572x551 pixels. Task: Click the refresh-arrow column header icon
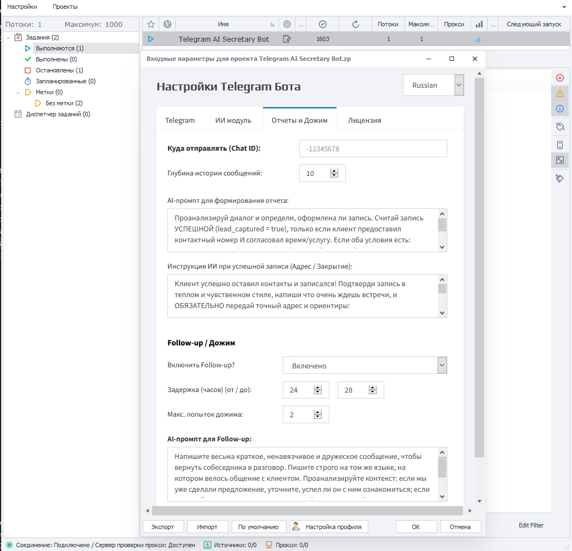pyautogui.click(x=356, y=25)
